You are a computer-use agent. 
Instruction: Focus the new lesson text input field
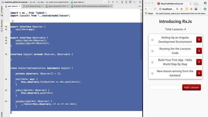pyautogui.click(x=166, y=87)
